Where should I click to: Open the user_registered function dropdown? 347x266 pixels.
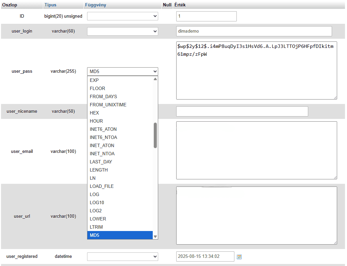pyautogui.click(x=122, y=256)
